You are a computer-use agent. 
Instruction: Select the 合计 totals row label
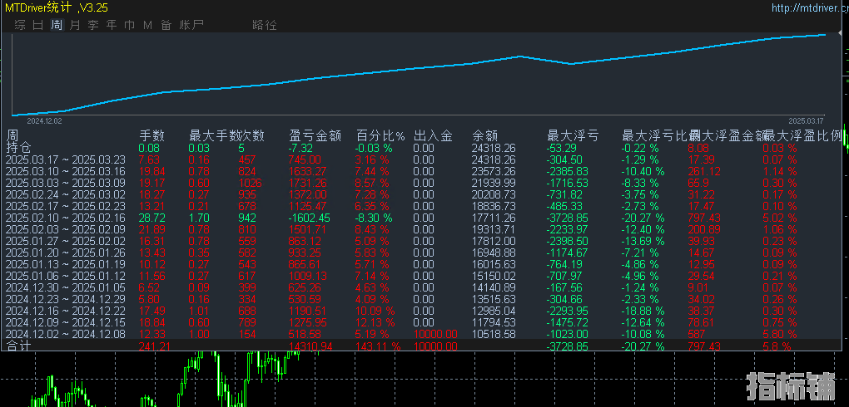[x=17, y=346]
